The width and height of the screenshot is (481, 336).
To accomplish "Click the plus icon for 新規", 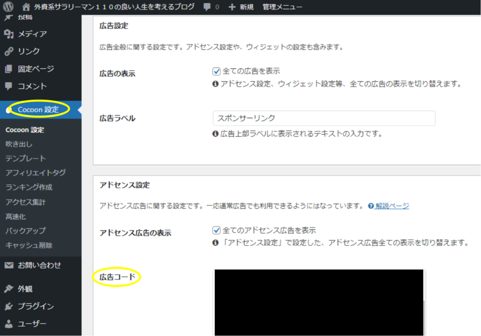I will pos(232,7).
